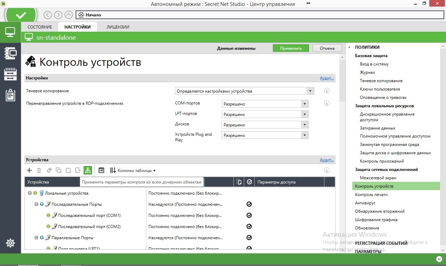Open settings with the gear sidebar icon
Screen dimensions: 446x266
point(10,243)
